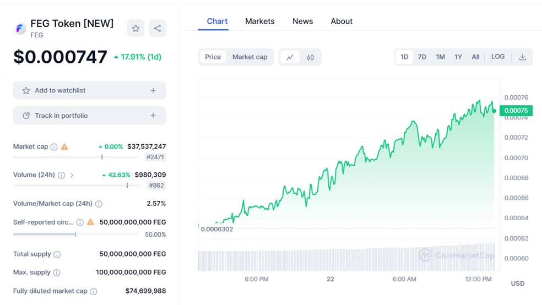Select the 1Y time range
This screenshot has width=542, height=305.
(458, 57)
